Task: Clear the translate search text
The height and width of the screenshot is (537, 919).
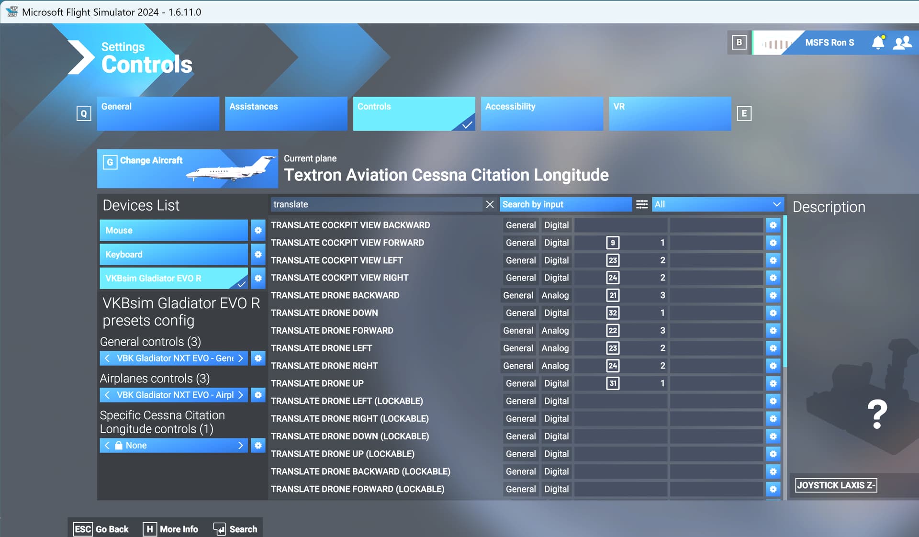Action: point(490,204)
